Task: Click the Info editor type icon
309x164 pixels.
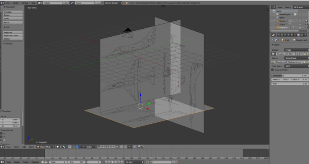Action: (x=2, y=3)
